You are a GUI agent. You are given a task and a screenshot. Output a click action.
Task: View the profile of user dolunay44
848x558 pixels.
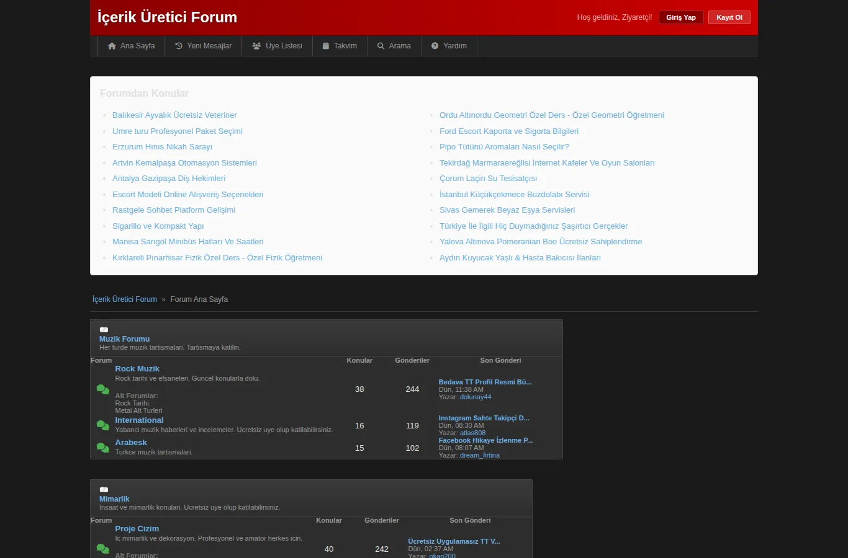coord(476,397)
